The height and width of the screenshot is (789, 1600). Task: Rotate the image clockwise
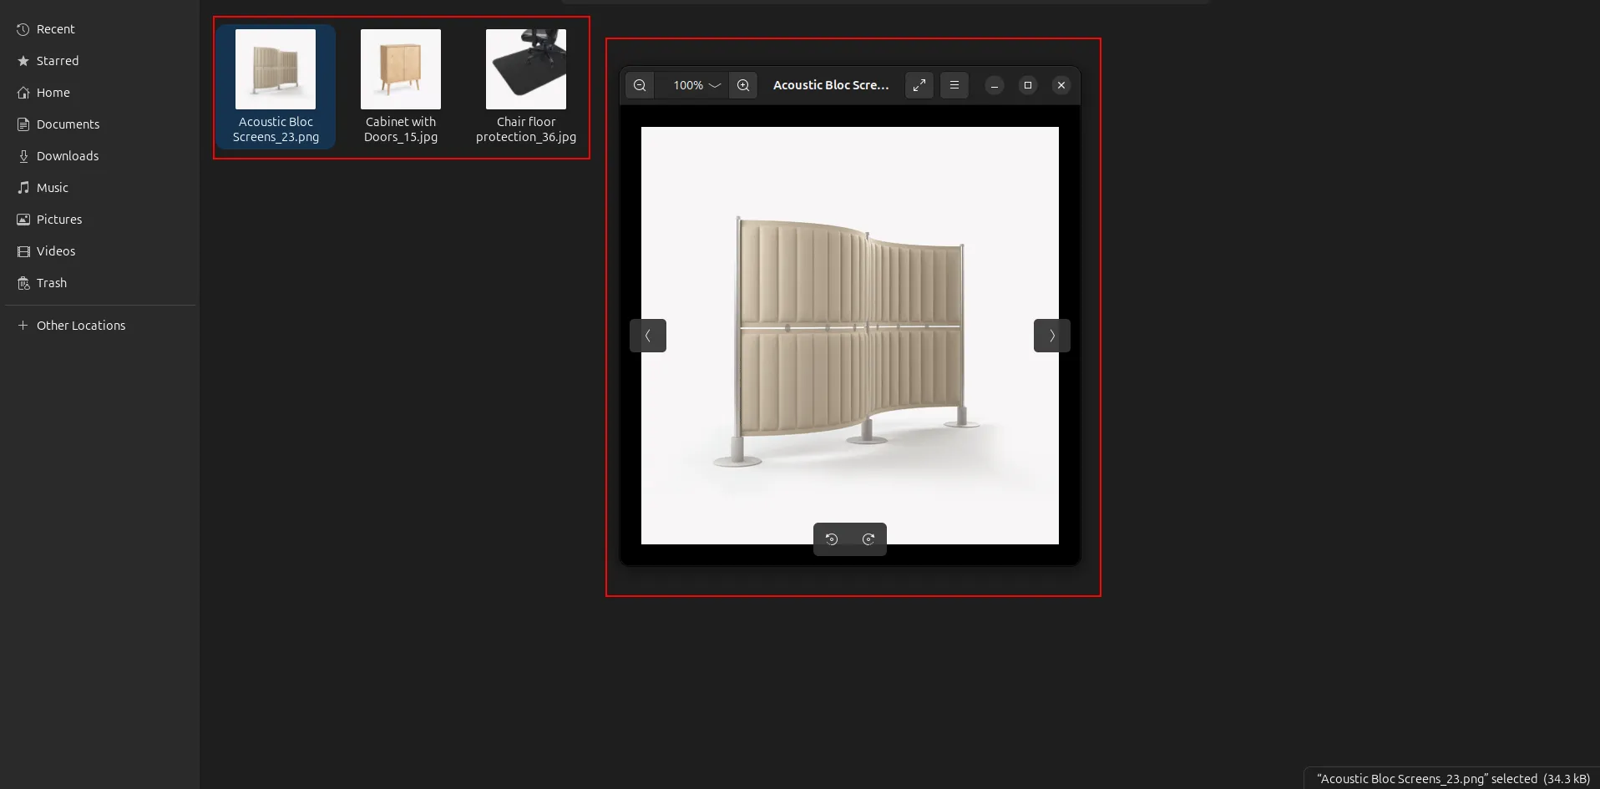click(x=868, y=539)
